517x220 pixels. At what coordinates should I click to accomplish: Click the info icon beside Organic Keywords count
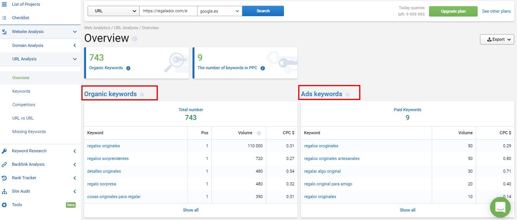(128, 68)
